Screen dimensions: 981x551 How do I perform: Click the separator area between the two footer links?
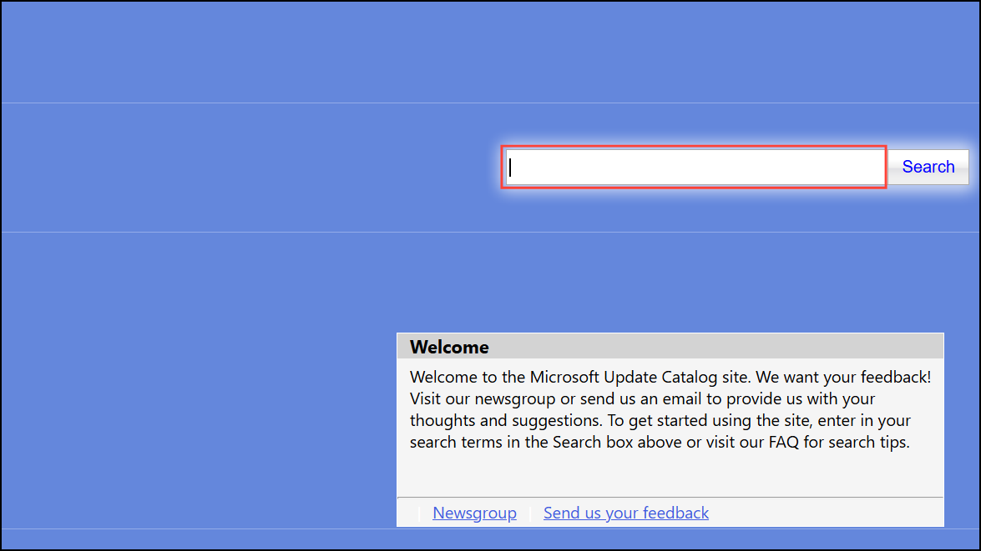530,512
